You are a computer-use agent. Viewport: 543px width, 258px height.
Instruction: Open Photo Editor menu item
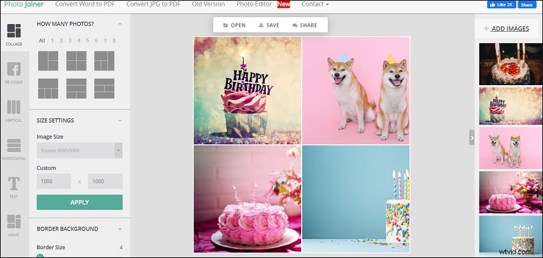point(253,4)
